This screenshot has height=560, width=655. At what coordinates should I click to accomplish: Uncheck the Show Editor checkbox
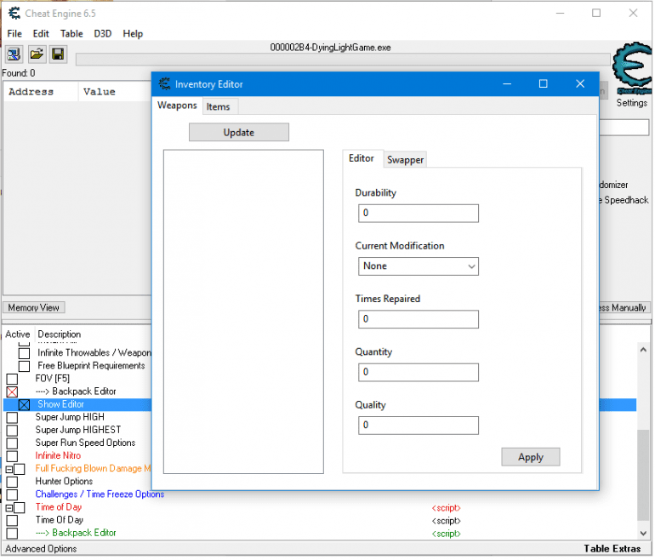tap(25, 405)
